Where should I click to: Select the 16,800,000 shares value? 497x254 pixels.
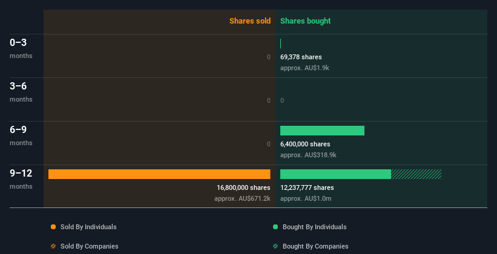coord(243,187)
